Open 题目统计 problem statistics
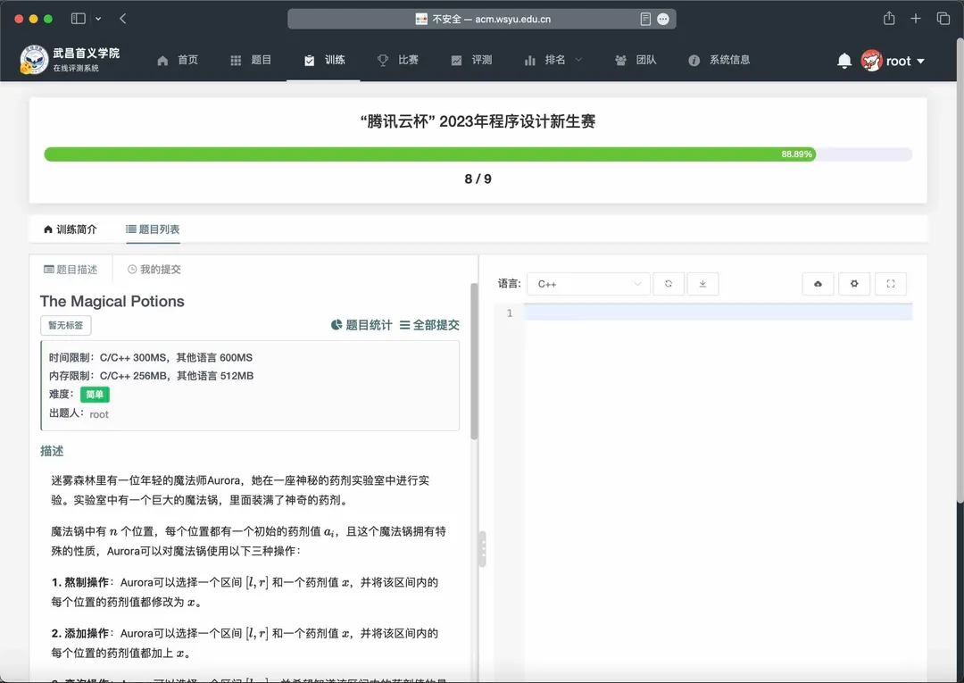Screen dimensions: 964x683 pos(361,325)
